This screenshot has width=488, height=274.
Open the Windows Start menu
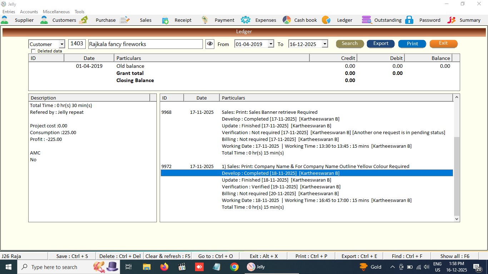click(8, 267)
